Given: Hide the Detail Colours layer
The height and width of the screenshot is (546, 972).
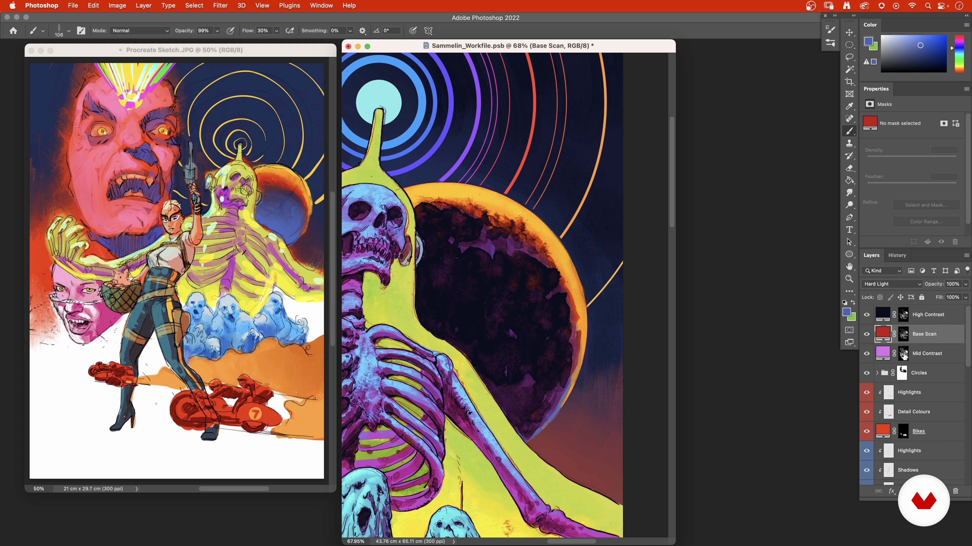Looking at the screenshot, I should [x=867, y=412].
